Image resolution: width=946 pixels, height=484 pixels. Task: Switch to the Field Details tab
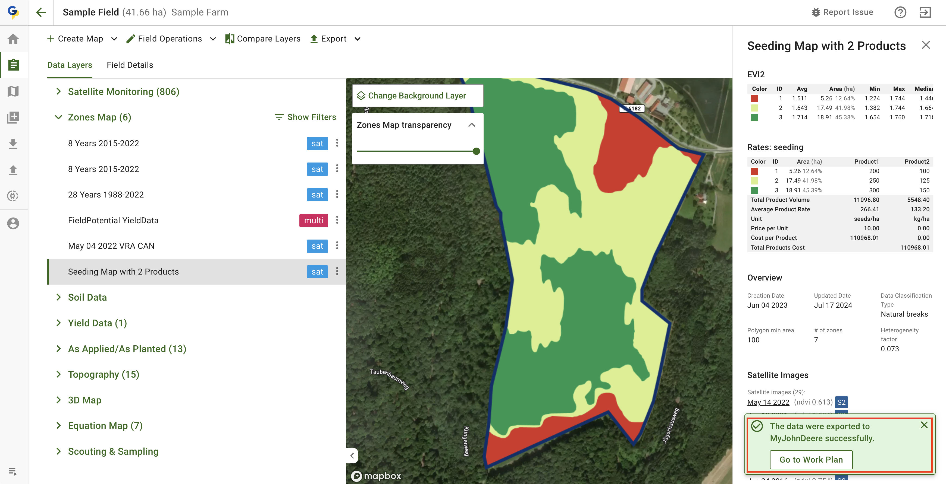(x=130, y=65)
